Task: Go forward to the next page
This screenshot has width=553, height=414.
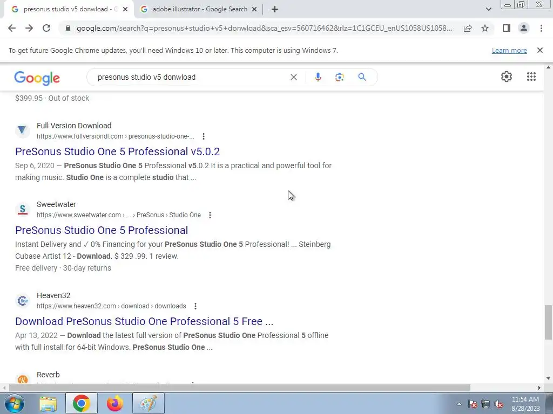Action: [x=29, y=28]
